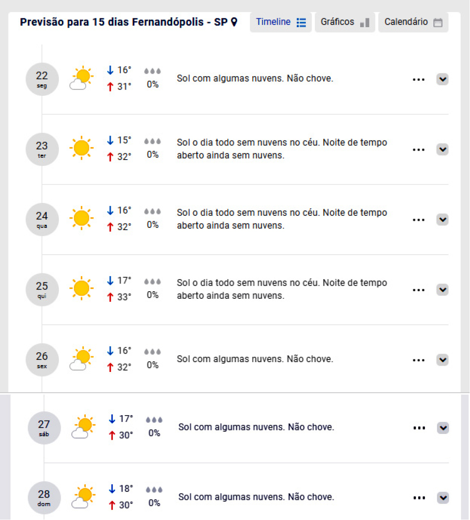Click the partly cloudy icon for Monday 22
The image size is (470, 520).
pyautogui.click(x=81, y=78)
